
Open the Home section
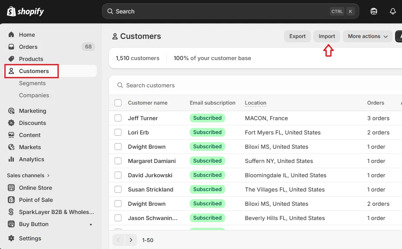pyautogui.click(x=26, y=35)
